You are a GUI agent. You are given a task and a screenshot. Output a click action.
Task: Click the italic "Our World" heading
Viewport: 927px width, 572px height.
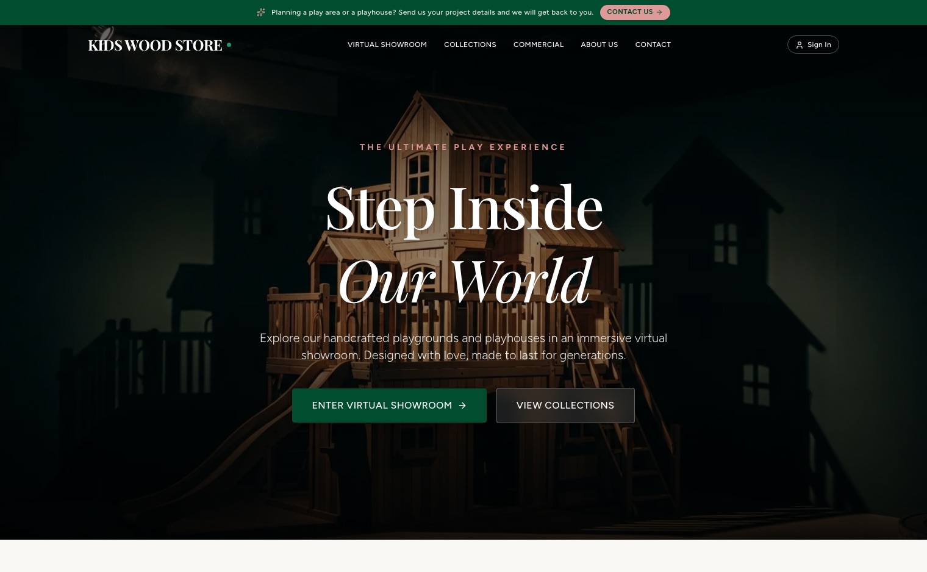[464, 281]
